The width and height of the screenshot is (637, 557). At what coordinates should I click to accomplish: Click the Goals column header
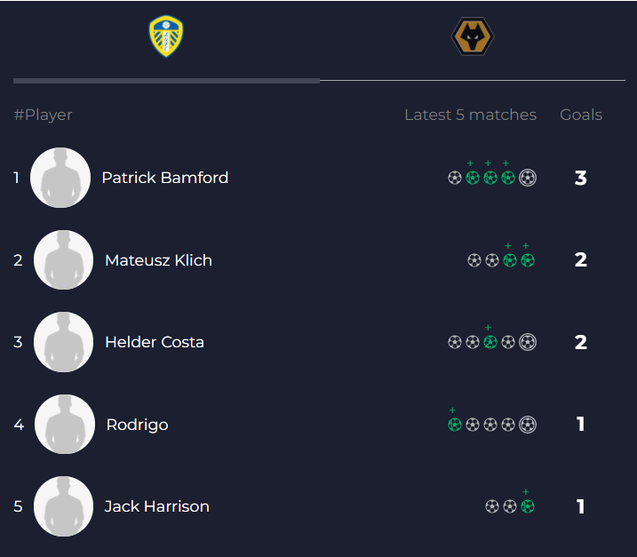[581, 115]
